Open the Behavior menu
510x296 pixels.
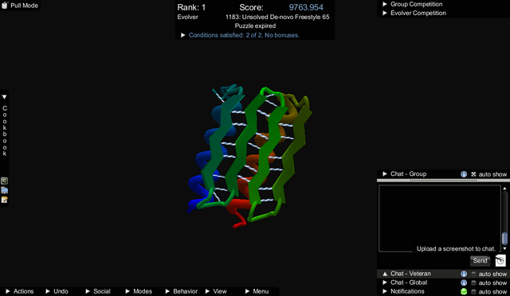click(182, 291)
